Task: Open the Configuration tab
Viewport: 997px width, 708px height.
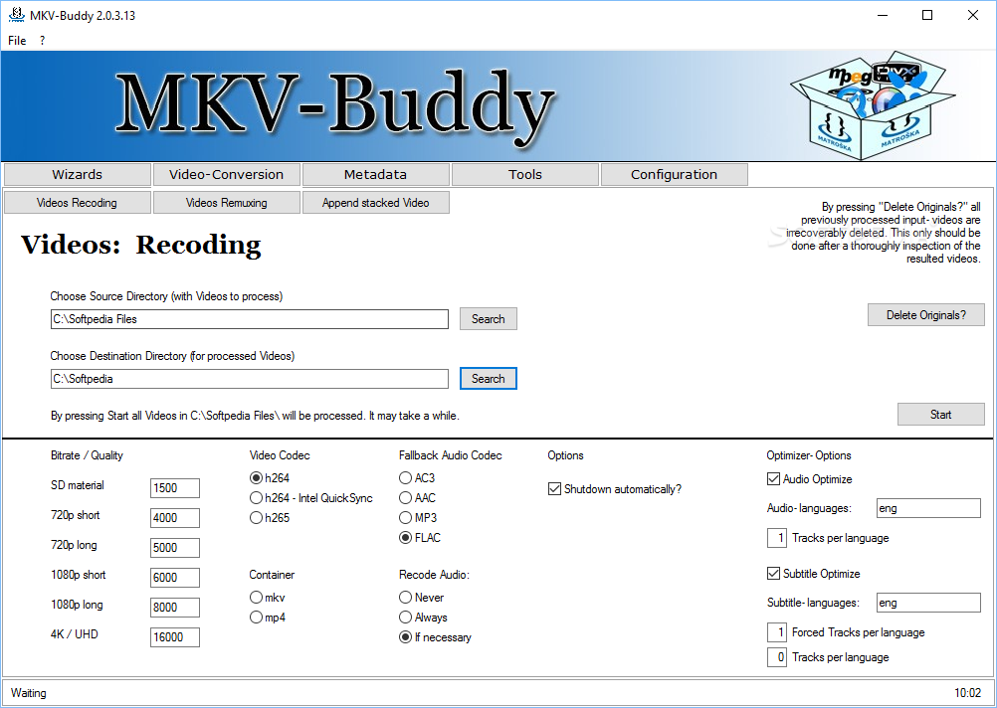Action: (x=674, y=174)
